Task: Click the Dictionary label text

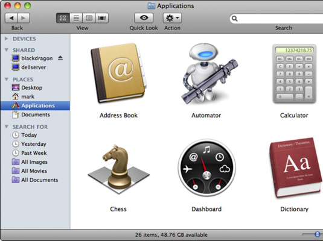Action: (x=295, y=209)
